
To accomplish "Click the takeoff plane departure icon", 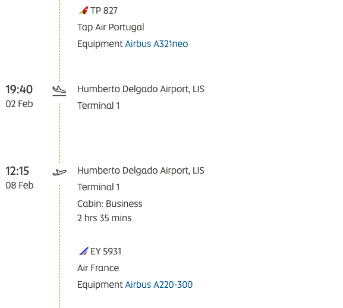I will click(59, 172).
